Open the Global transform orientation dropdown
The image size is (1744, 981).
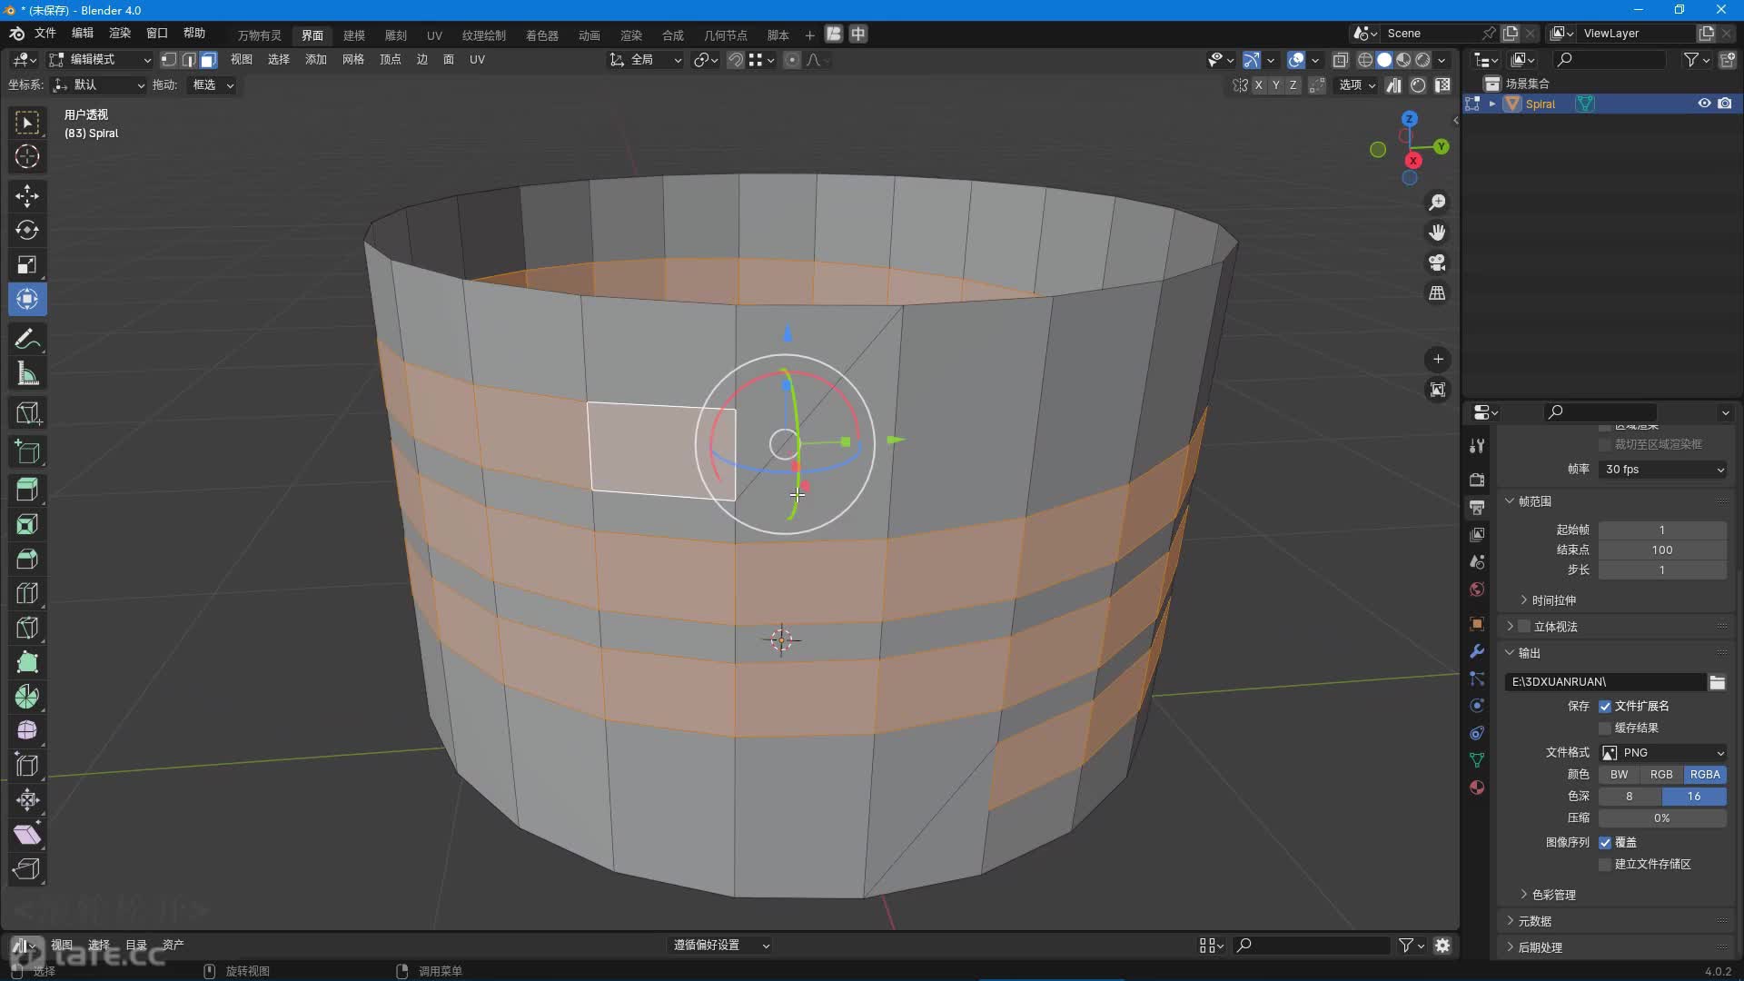pos(646,60)
